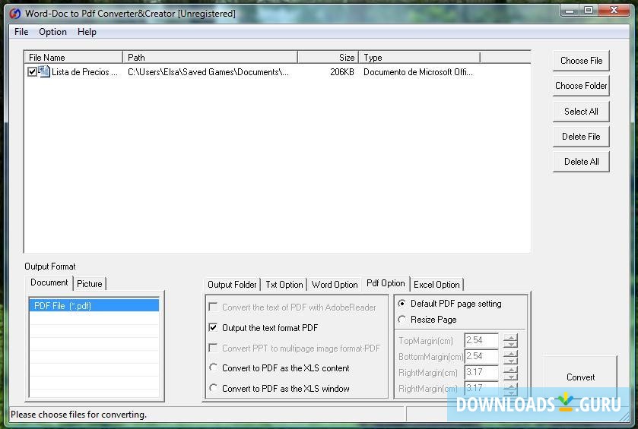Click the Documento de Microsoft Offi... type cell
The height and width of the screenshot is (429, 638).
pyautogui.click(x=418, y=72)
